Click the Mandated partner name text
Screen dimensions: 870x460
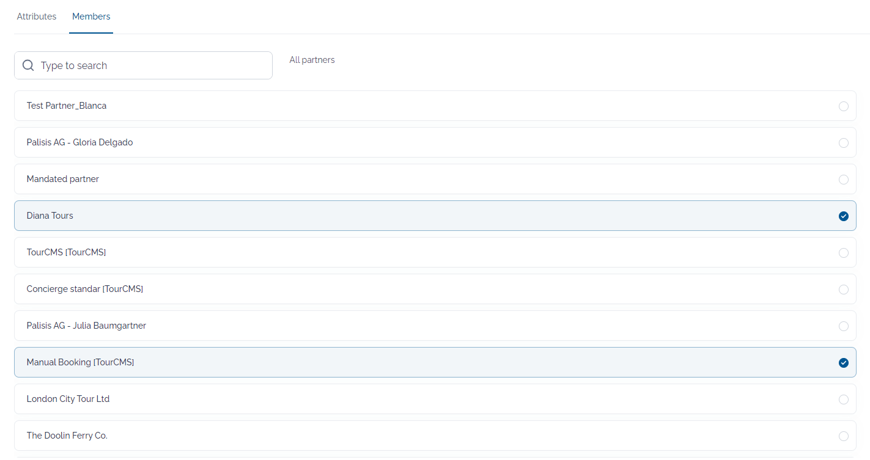pyautogui.click(x=63, y=179)
